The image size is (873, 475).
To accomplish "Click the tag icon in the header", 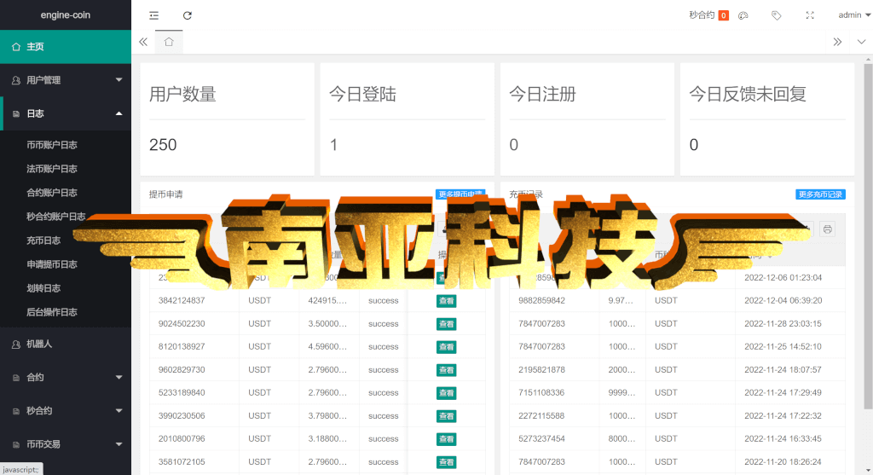I will click(776, 15).
